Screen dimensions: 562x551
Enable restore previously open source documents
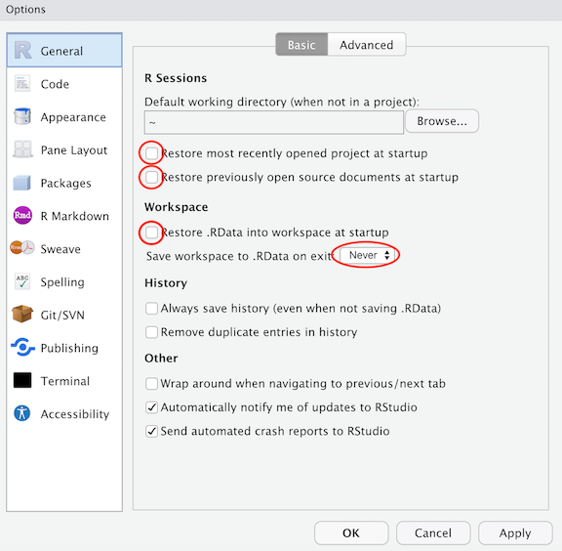[151, 177]
